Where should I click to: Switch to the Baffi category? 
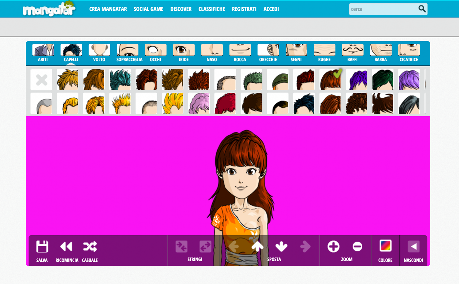click(352, 53)
